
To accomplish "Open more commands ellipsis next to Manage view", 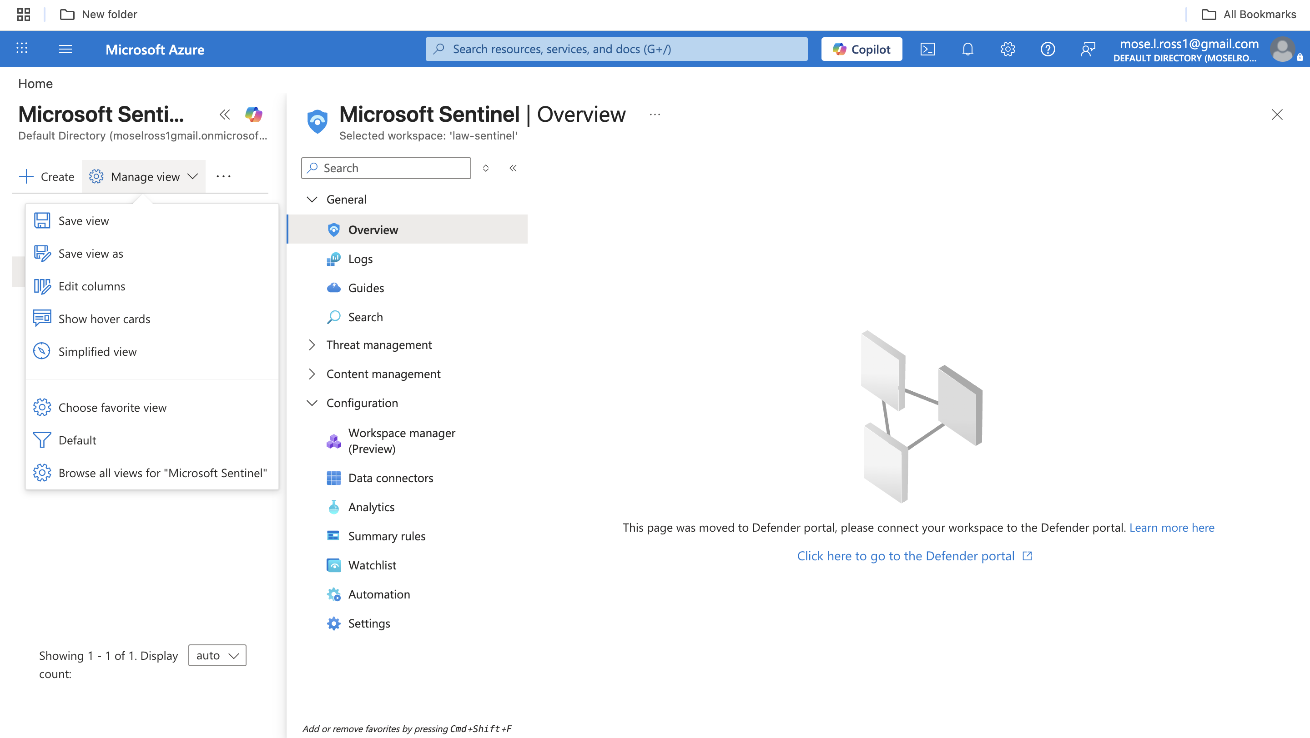I will coord(223,176).
